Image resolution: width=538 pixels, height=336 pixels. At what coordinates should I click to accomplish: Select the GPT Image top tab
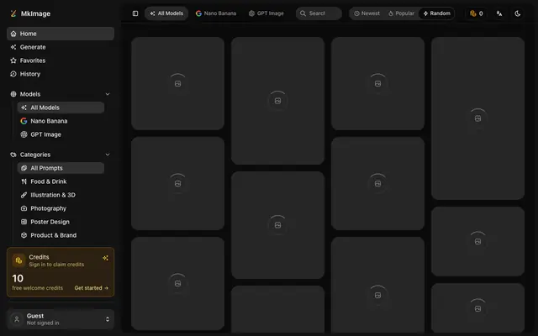pyautogui.click(x=266, y=13)
